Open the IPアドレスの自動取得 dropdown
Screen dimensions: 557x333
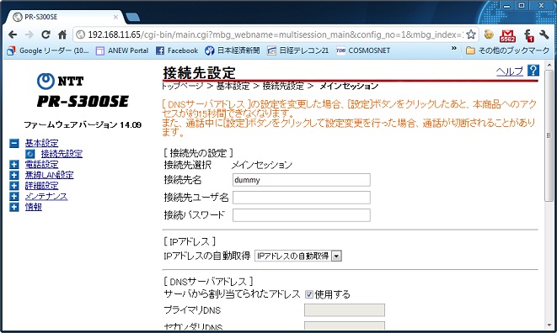pyautogui.click(x=298, y=256)
